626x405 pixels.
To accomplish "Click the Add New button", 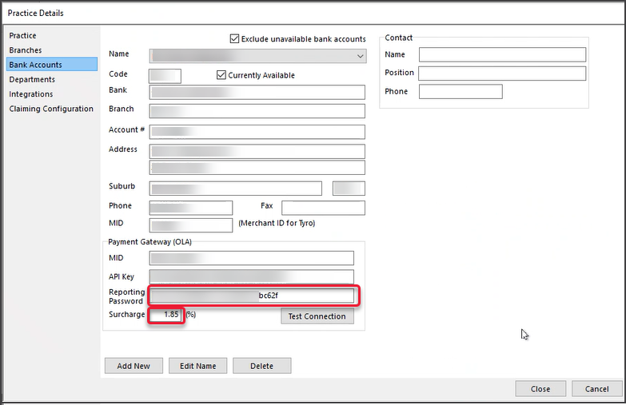I will click(x=134, y=366).
